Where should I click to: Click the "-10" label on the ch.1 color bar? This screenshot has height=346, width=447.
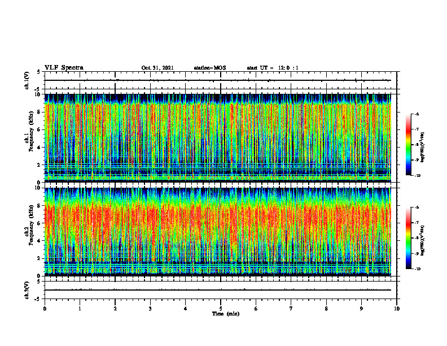pos(417,176)
